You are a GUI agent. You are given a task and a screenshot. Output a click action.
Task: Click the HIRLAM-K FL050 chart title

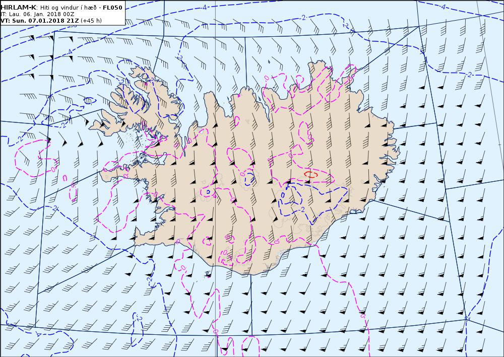[61, 8]
